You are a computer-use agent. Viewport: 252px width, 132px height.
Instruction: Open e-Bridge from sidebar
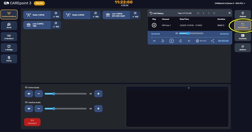tap(9, 48)
